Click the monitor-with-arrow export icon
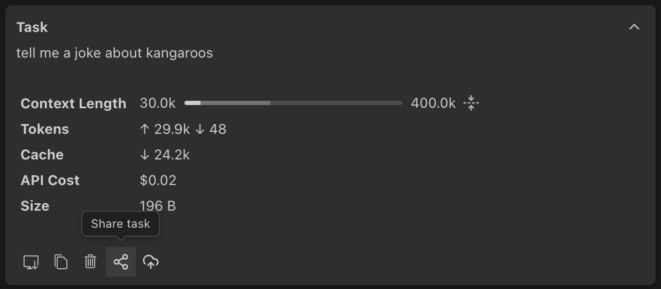The width and height of the screenshot is (661, 289). pos(31,262)
